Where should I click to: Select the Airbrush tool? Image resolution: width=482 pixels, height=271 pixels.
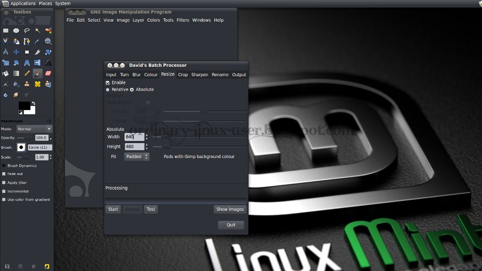click(6, 84)
